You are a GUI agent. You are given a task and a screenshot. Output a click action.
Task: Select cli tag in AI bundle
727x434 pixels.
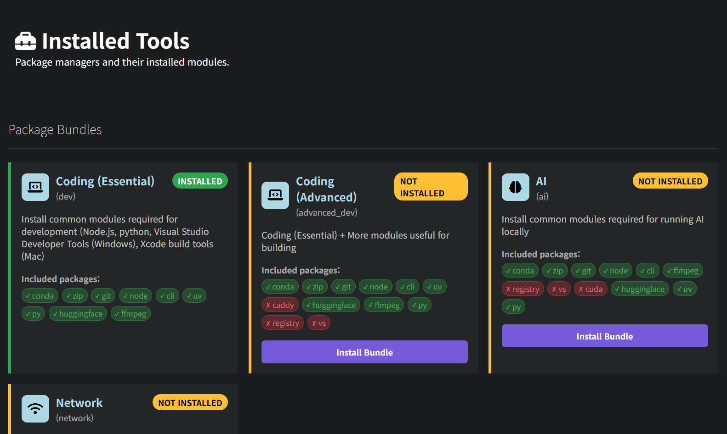click(x=647, y=271)
